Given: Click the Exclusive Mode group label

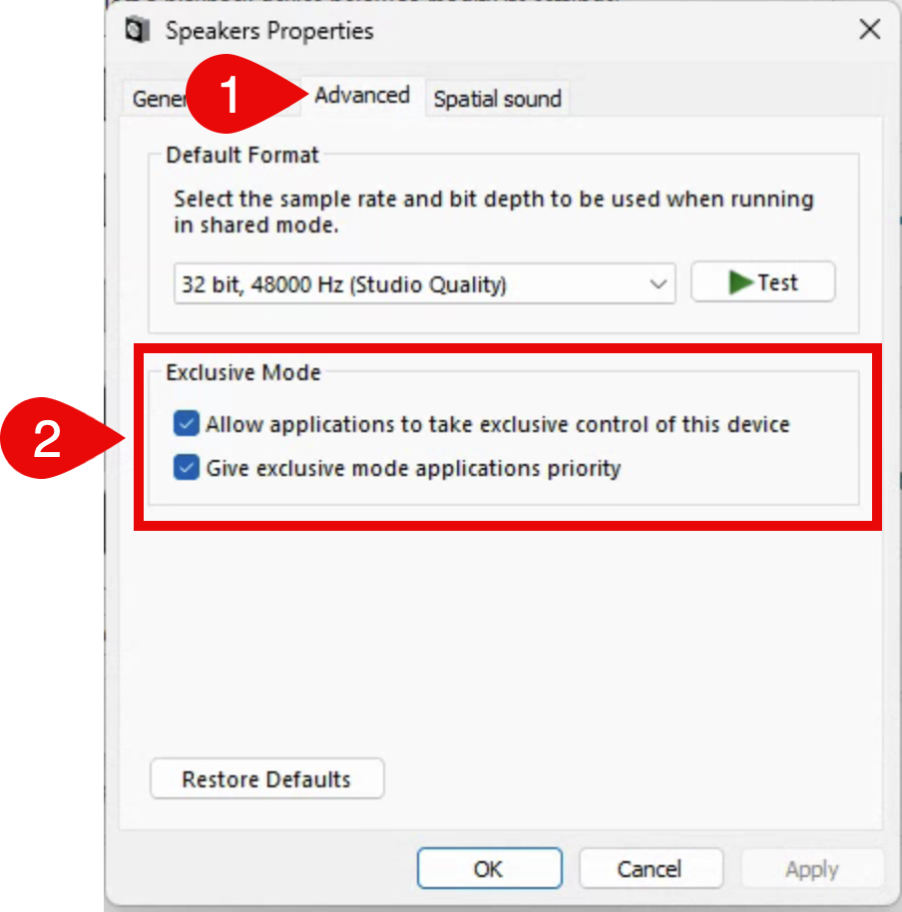Looking at the screenshot, I should pos(243,373).
